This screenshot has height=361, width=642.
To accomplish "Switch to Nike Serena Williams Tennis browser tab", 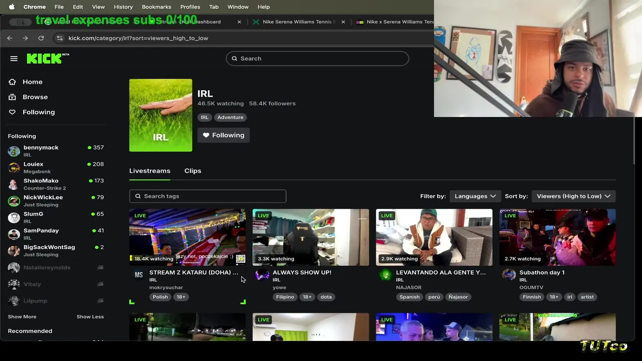I will pos(298,22).
